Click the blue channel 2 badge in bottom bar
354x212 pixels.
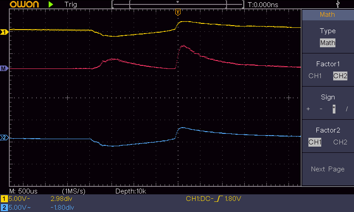pos(4,207)
